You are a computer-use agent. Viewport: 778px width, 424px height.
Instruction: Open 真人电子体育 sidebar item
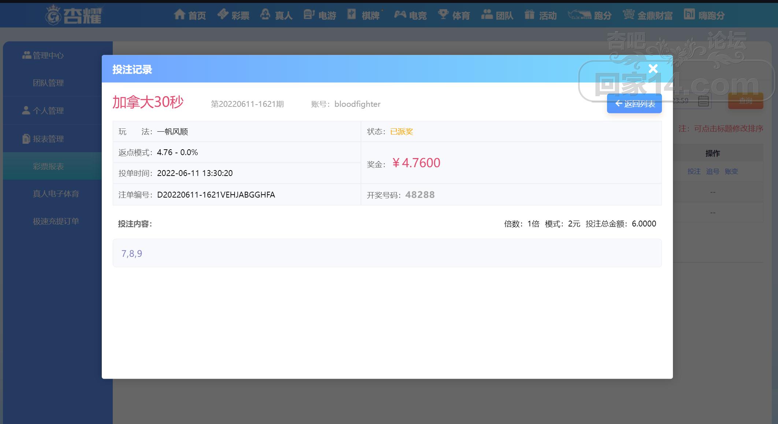coord(56,194)
